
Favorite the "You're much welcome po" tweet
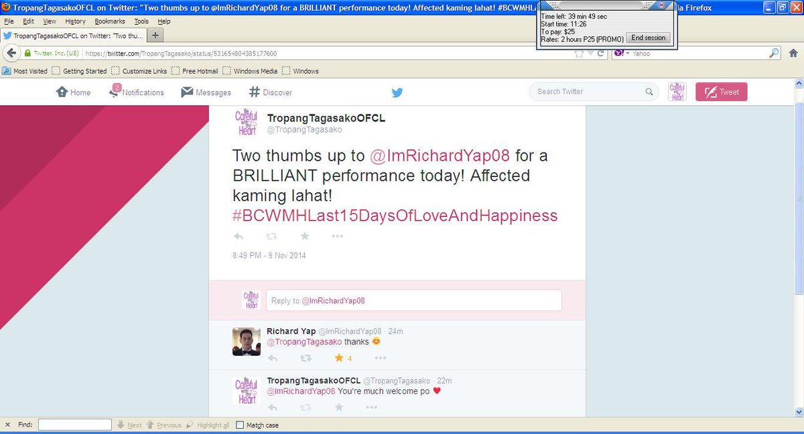[x=339, y=407]
